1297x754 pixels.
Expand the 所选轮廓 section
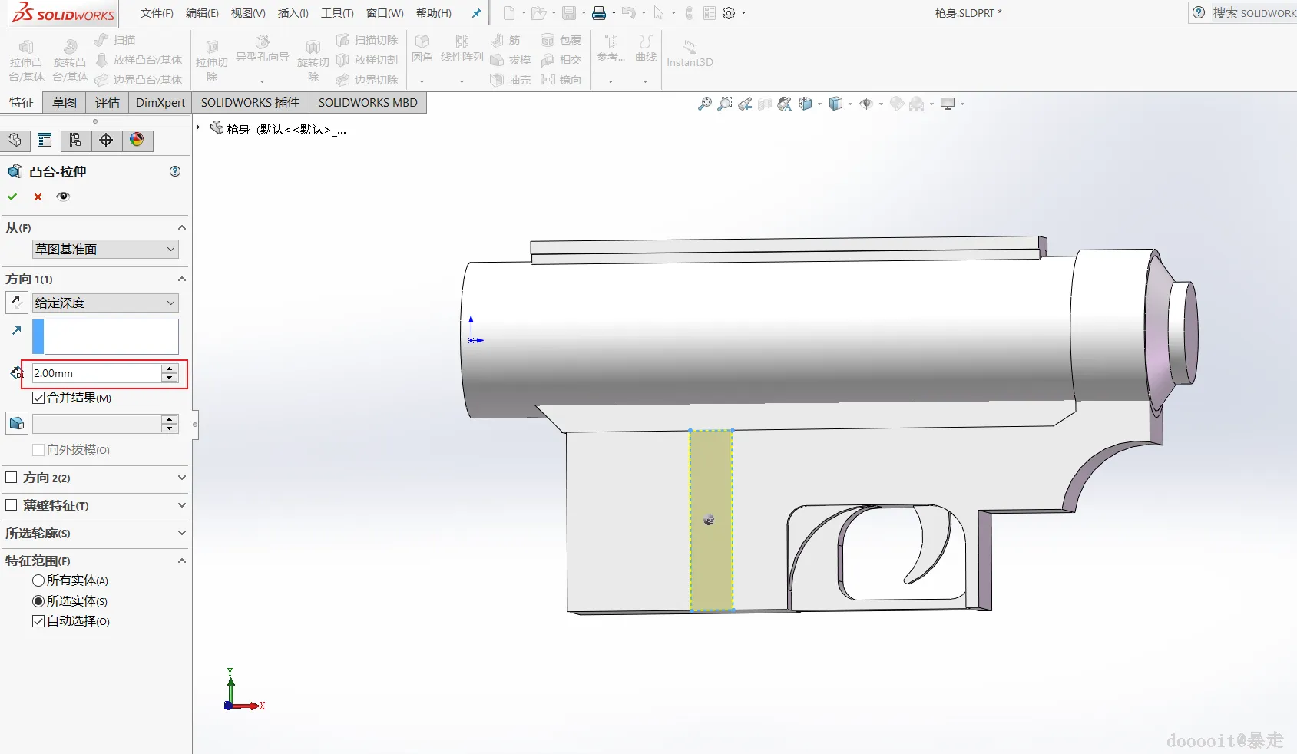coord(181,533)
